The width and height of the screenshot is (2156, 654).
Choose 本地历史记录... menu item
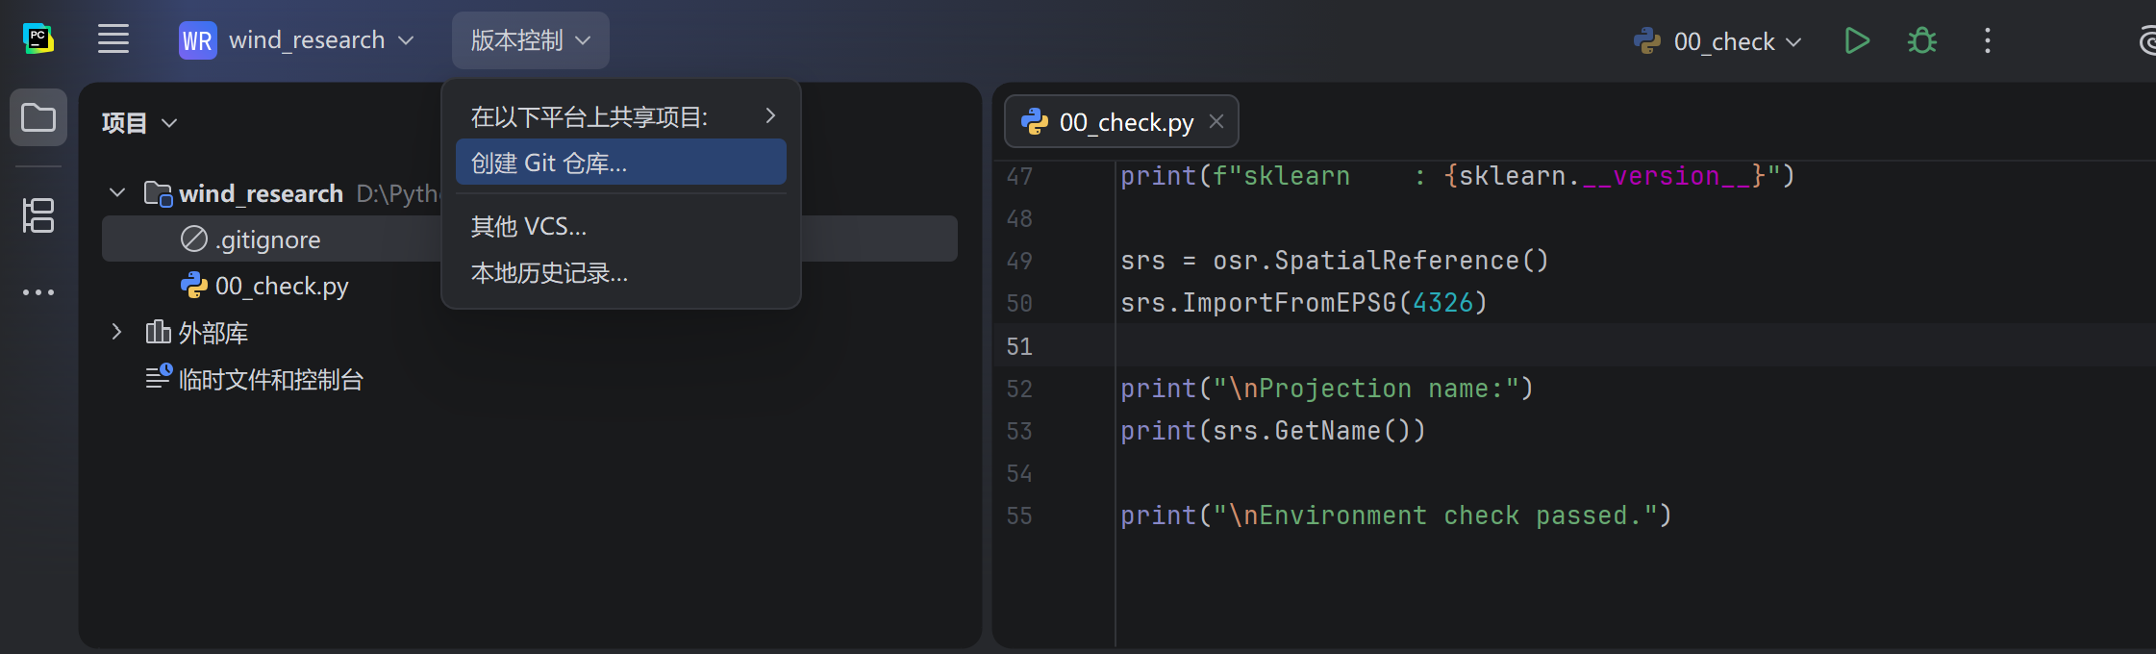(x=621, y=273)
